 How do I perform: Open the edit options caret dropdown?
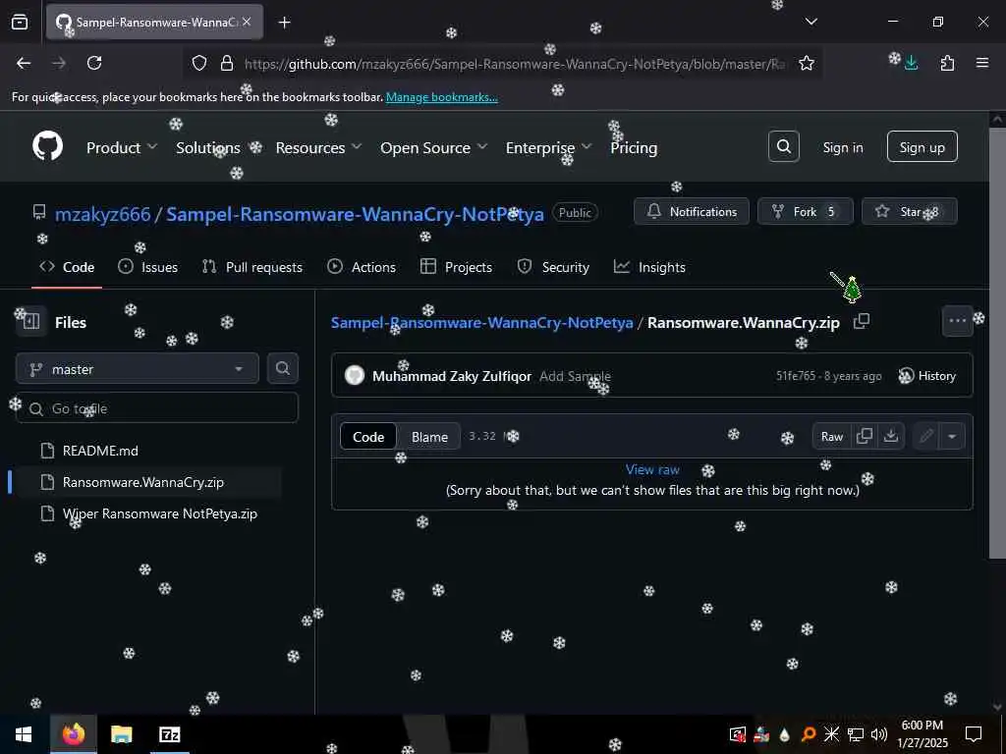[952, 436]
